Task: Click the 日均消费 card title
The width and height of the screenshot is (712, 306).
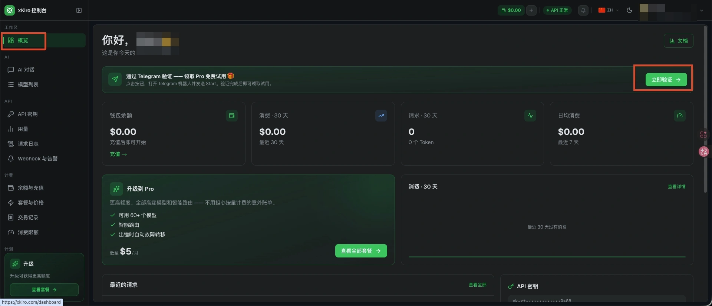Action: coord(569,116)
